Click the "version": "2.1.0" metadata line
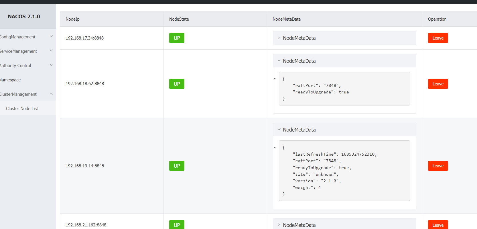The image size is (477, 229). pos(317,181)
